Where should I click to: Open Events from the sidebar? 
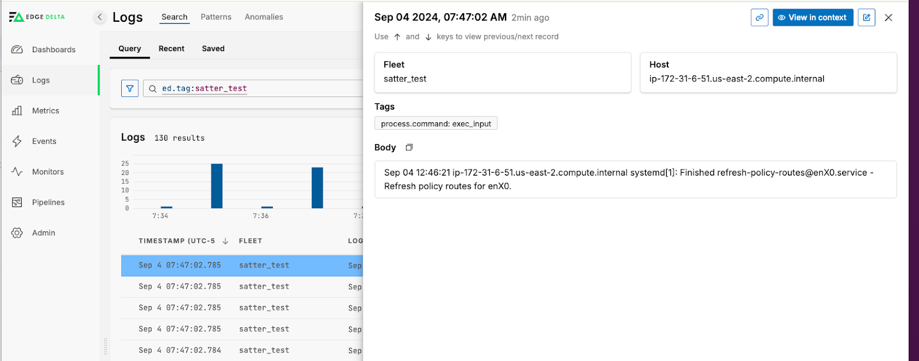(x=44, y=141)
